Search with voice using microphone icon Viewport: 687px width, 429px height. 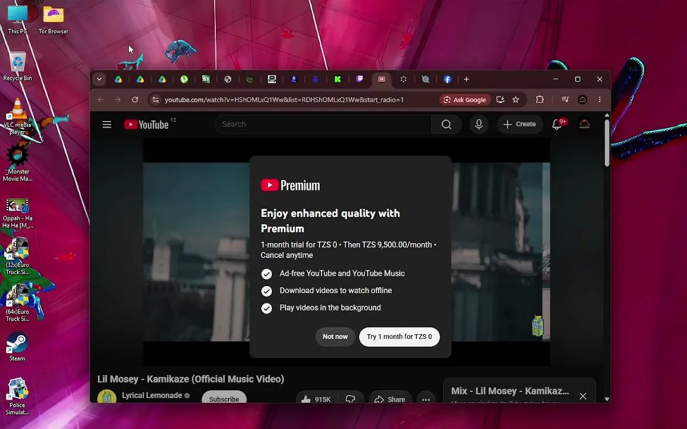click(479, 125)
